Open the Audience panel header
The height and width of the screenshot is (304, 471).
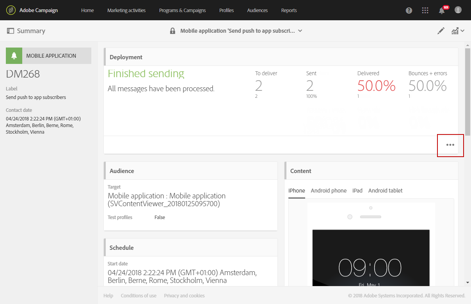[x=190, y=171]
